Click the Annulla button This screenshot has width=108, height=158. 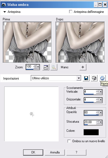pyautogui.click(x=55, y=152)
